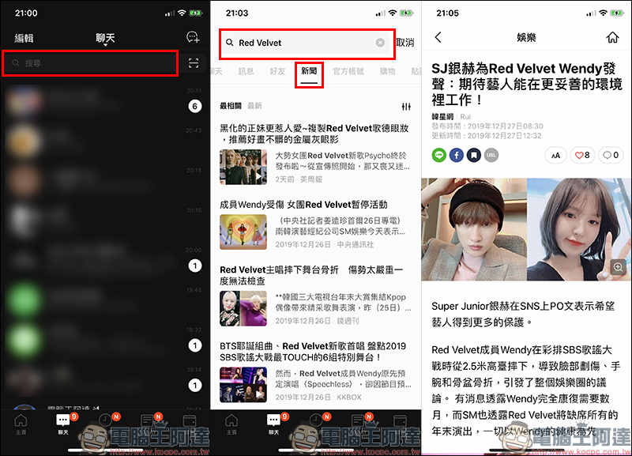This screenshot has height=456, width=632.
Task: Open the chat with 6 unread messages
Action: [105, 100]
